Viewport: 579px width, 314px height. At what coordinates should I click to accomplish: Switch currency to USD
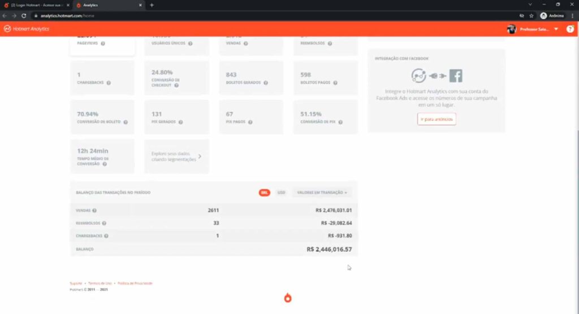pos(281,193)
